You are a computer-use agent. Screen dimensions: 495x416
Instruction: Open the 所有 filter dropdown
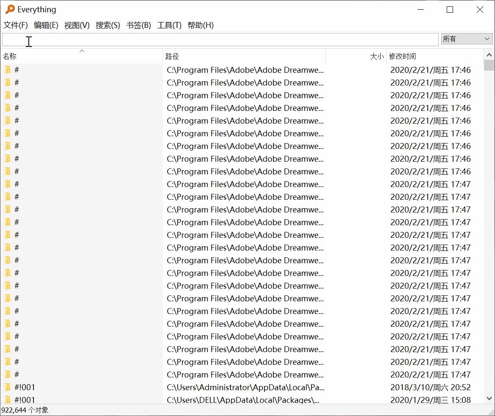[x=488, y=39]
